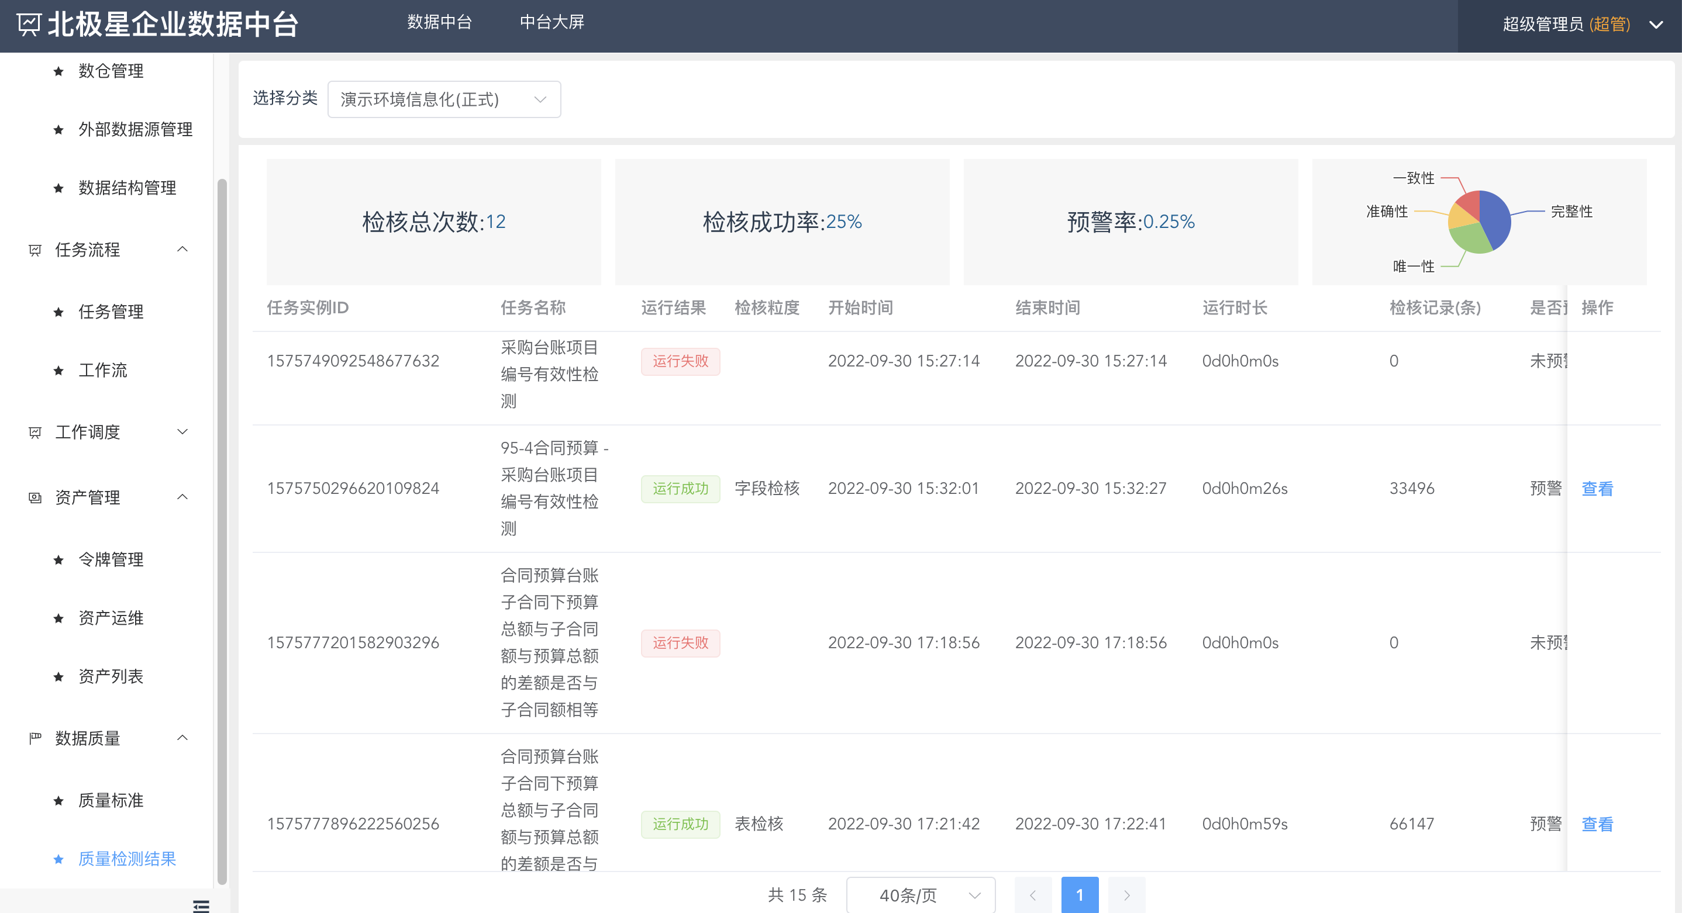
Task: Open the 选择分类 category dropdown
Action: [444, 99]
